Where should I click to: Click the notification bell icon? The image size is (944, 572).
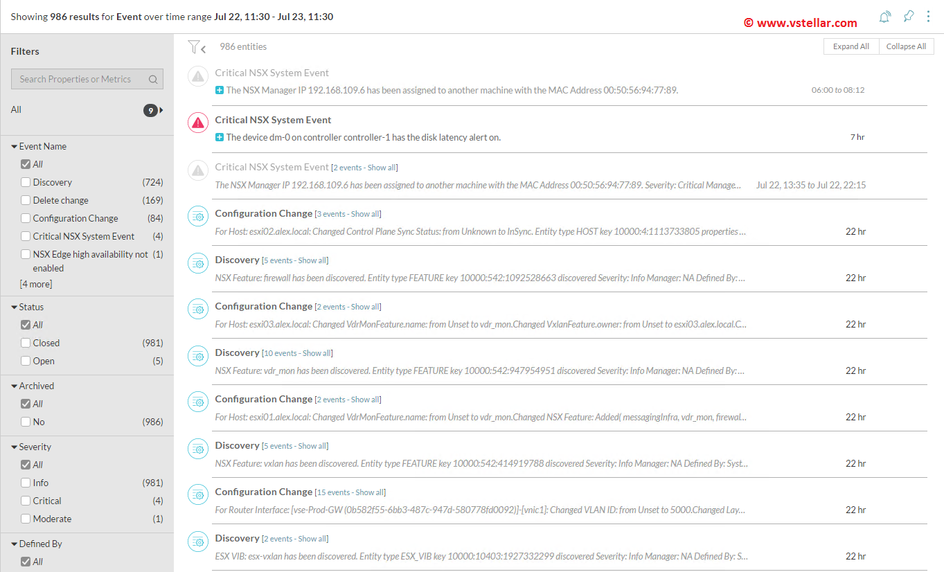pyautogui.click(x=884, y=17)
